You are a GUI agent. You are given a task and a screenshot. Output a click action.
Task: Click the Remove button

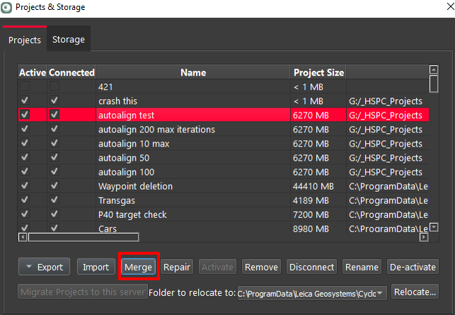click(261, 267)
